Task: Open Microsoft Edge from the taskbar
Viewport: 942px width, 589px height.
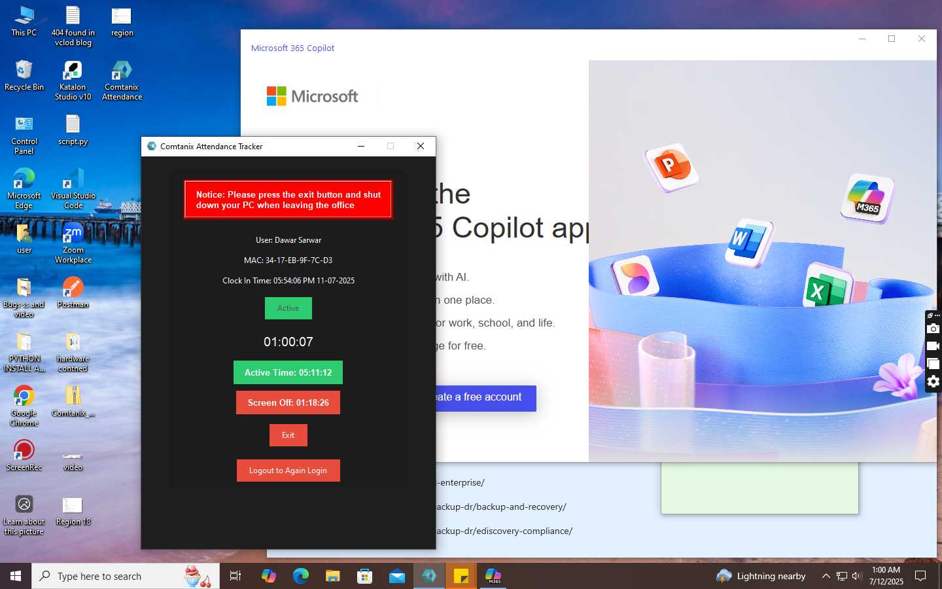Action: click(x=300, y=576)
